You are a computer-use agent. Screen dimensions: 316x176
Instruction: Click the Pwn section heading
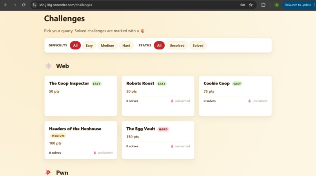[x=62, y=172]
